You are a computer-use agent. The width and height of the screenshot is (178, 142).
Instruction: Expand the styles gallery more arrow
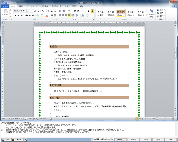click(x=147, y=16)
